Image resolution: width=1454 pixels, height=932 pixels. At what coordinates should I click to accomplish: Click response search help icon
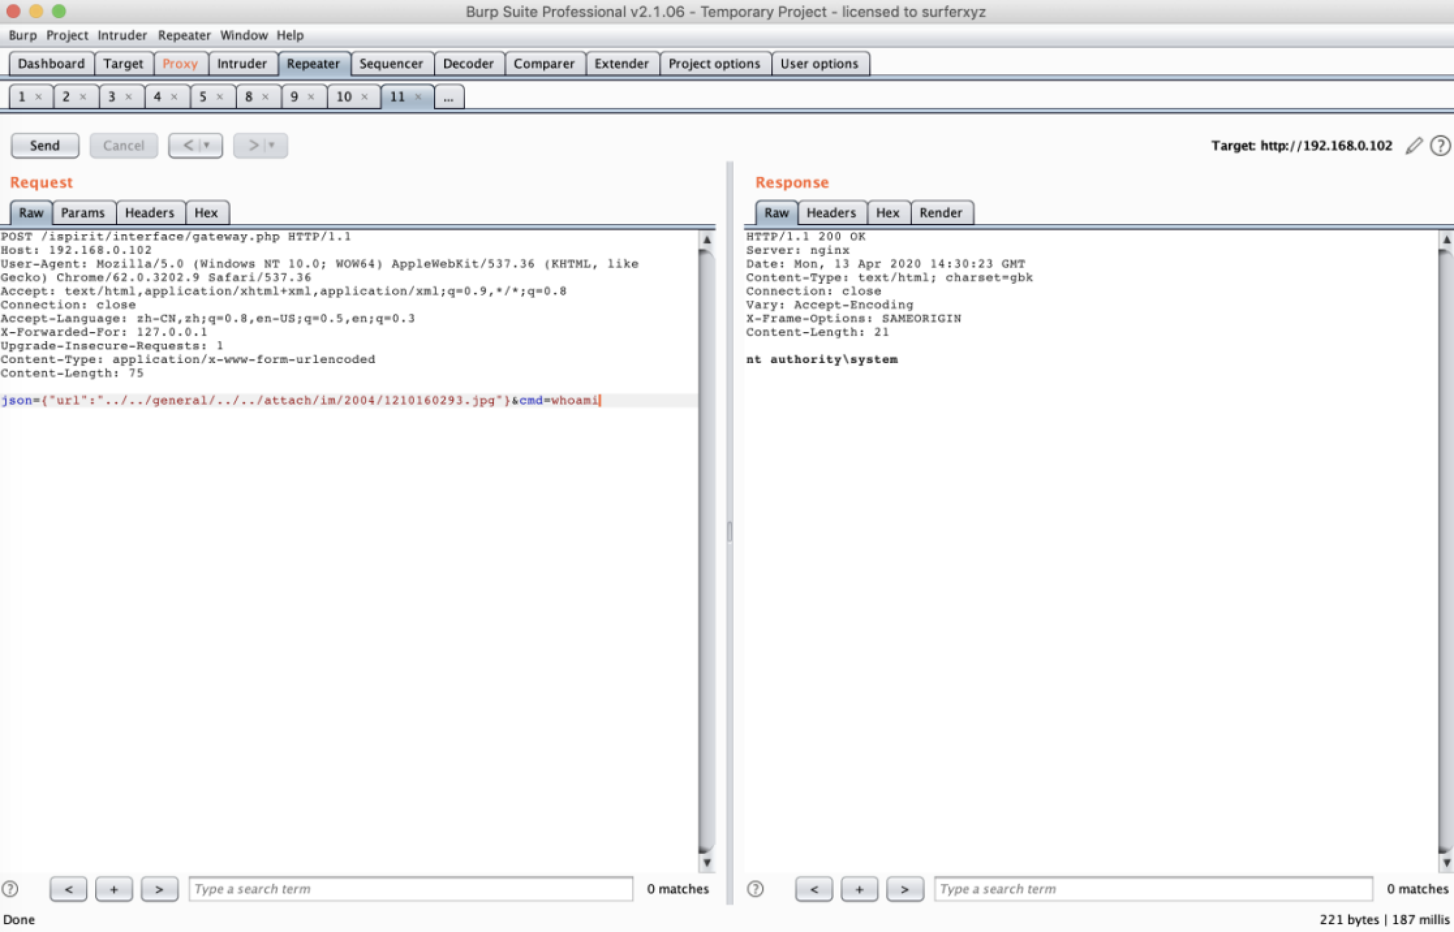[x=755, y=888]
